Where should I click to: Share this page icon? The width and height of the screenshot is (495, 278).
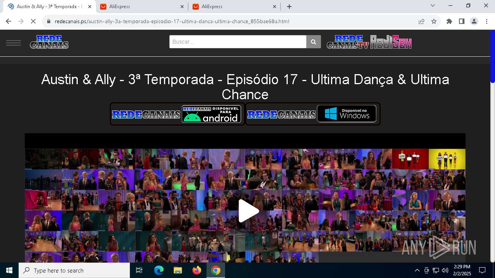tap(422, 21)
